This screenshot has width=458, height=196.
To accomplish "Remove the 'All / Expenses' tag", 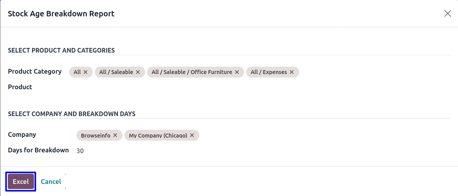I will [x=292, y=72].
